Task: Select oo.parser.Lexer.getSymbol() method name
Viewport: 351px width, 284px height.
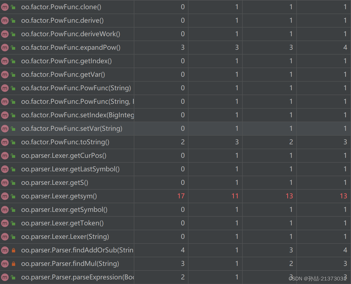Action: point(64,210)
